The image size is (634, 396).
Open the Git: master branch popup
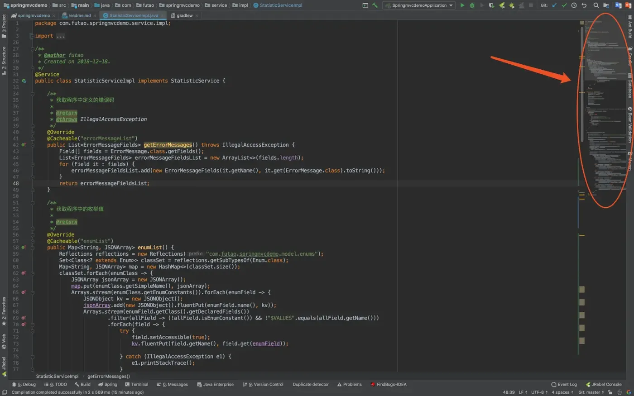[591, 392]
